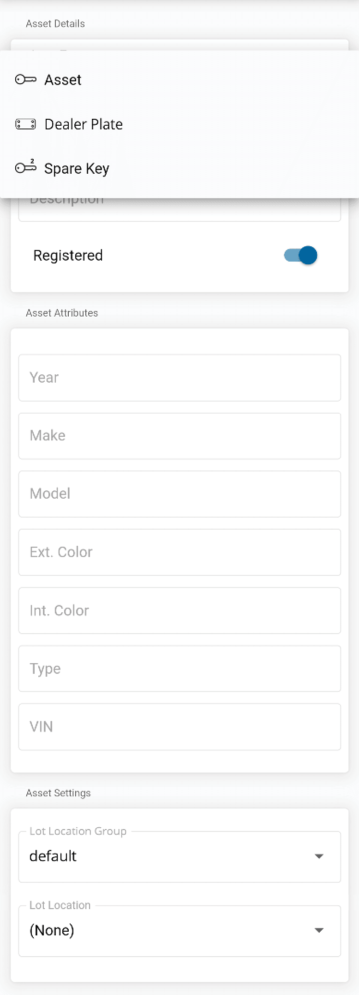
Task: Select the Dealer Plate option
Action: coord(84,124)
